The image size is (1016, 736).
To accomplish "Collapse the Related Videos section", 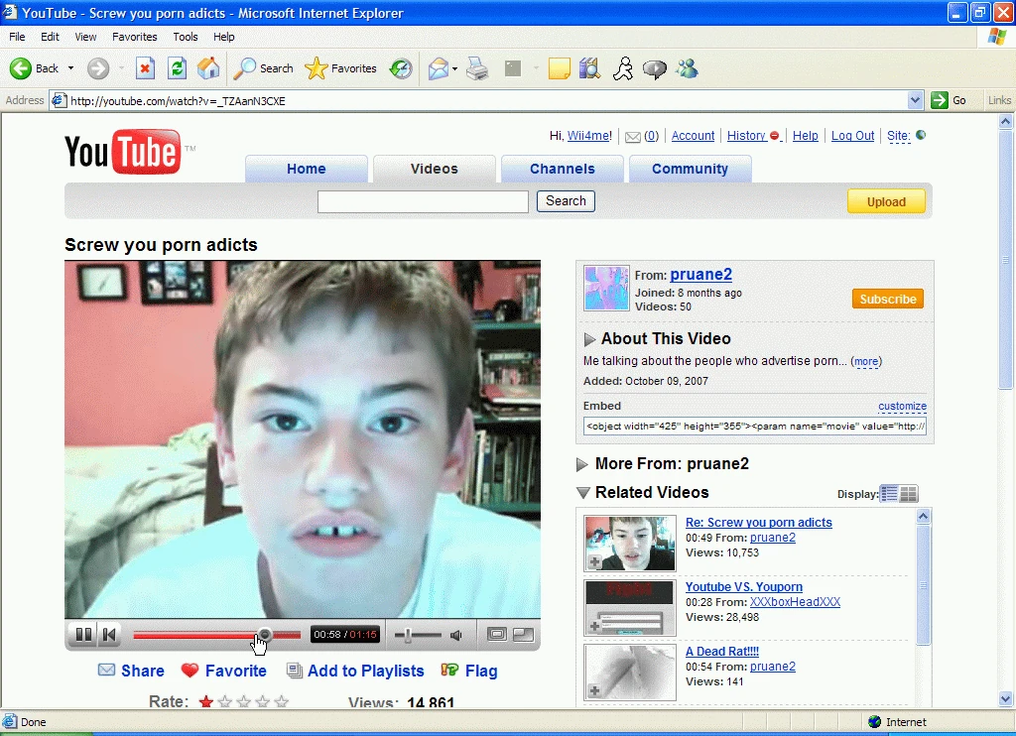I will [583, 493].
